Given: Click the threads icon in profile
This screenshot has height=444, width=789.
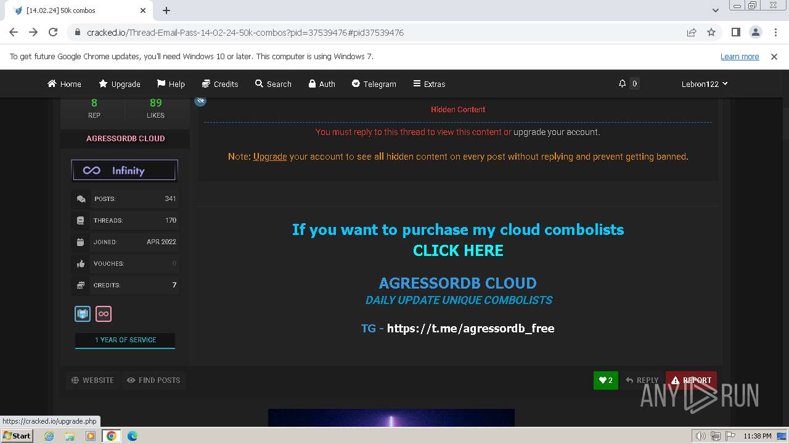Looking at the screenshot, I should coord(81,220).
